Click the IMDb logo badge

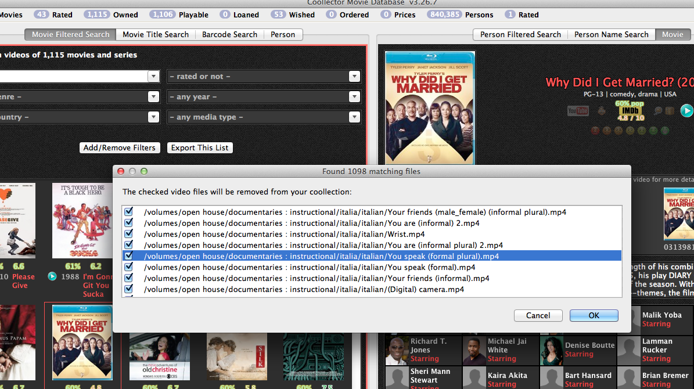point(630,111)
